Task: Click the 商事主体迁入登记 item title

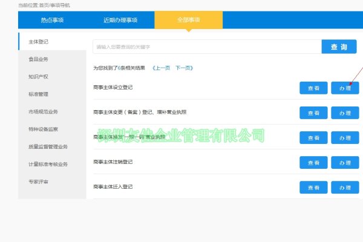Action: point(113,187)
